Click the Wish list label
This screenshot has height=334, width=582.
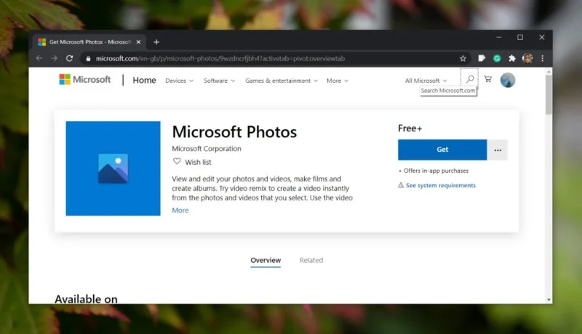pyautogui.click(x=198, y=162)
